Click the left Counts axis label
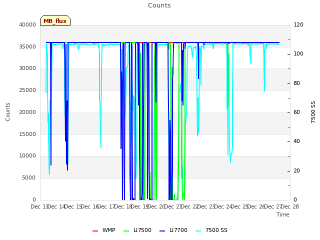320x240 pixels. pos(7,112)
